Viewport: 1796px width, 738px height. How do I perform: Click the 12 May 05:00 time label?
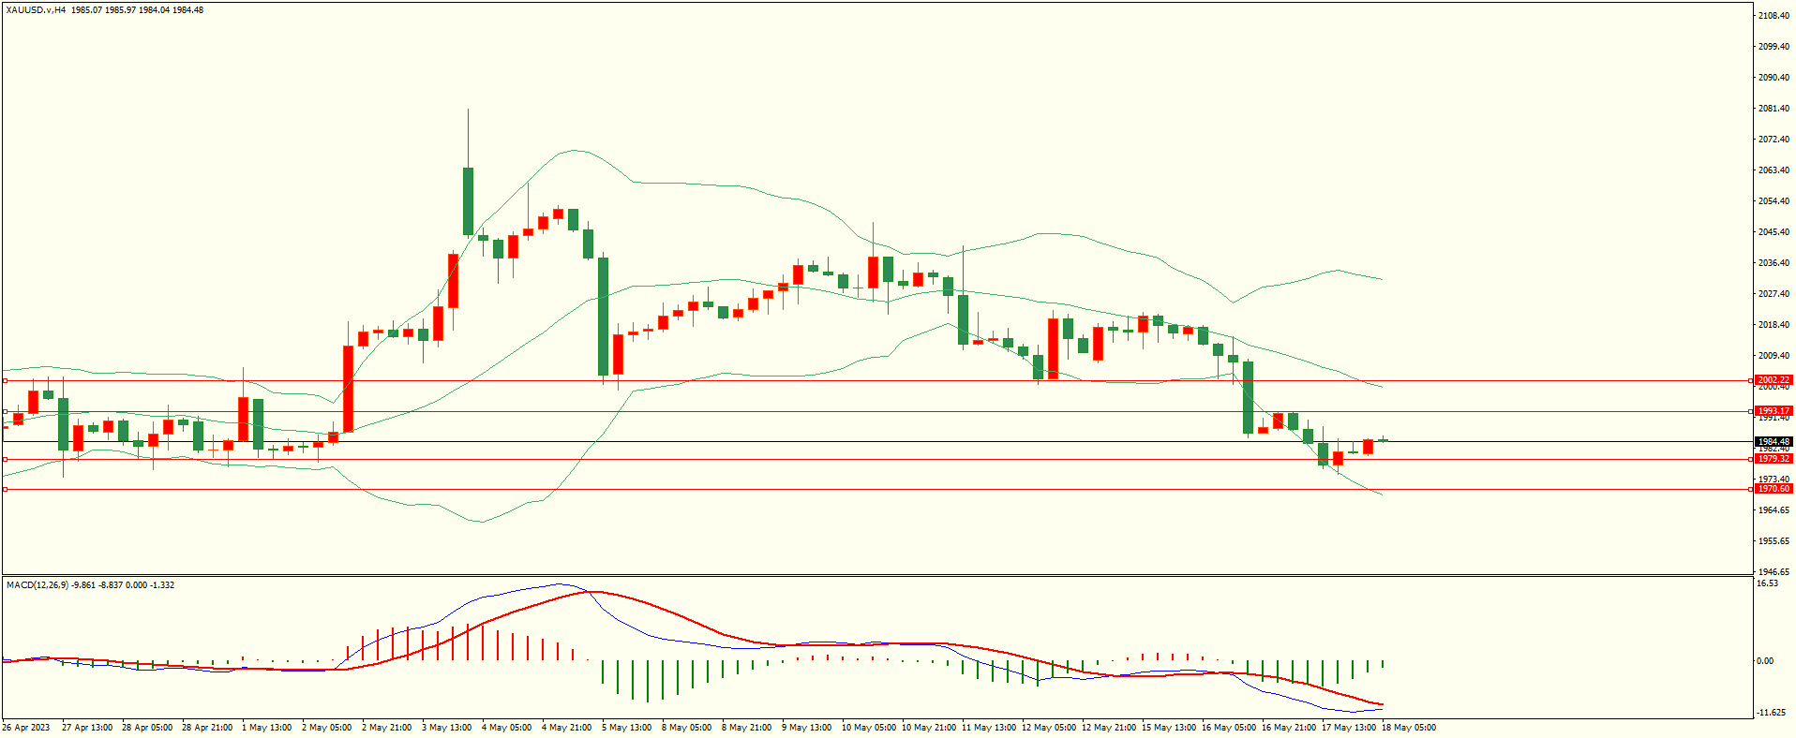[x=1049, y=728]
